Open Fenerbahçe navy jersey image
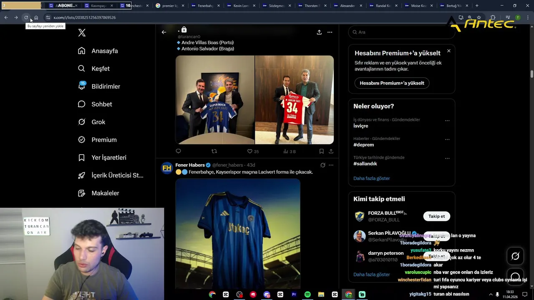 pyautogui.click(x=238, y=233)
